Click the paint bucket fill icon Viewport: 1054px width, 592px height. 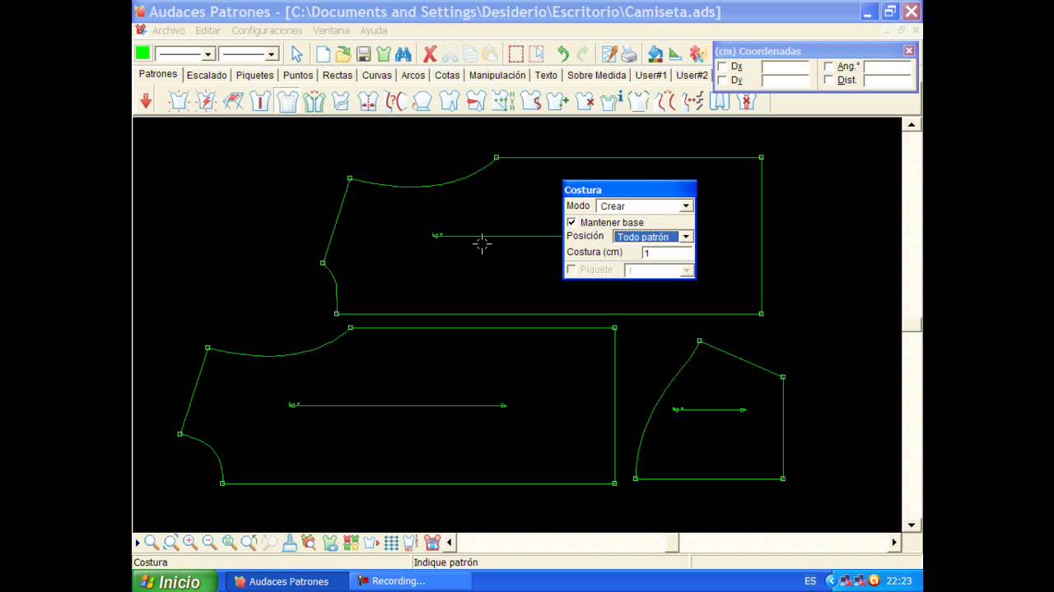pos(655,54)
